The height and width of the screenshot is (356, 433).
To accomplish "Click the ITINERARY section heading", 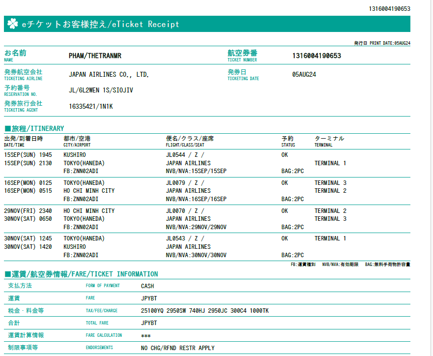I will click(x=34, y=128).
